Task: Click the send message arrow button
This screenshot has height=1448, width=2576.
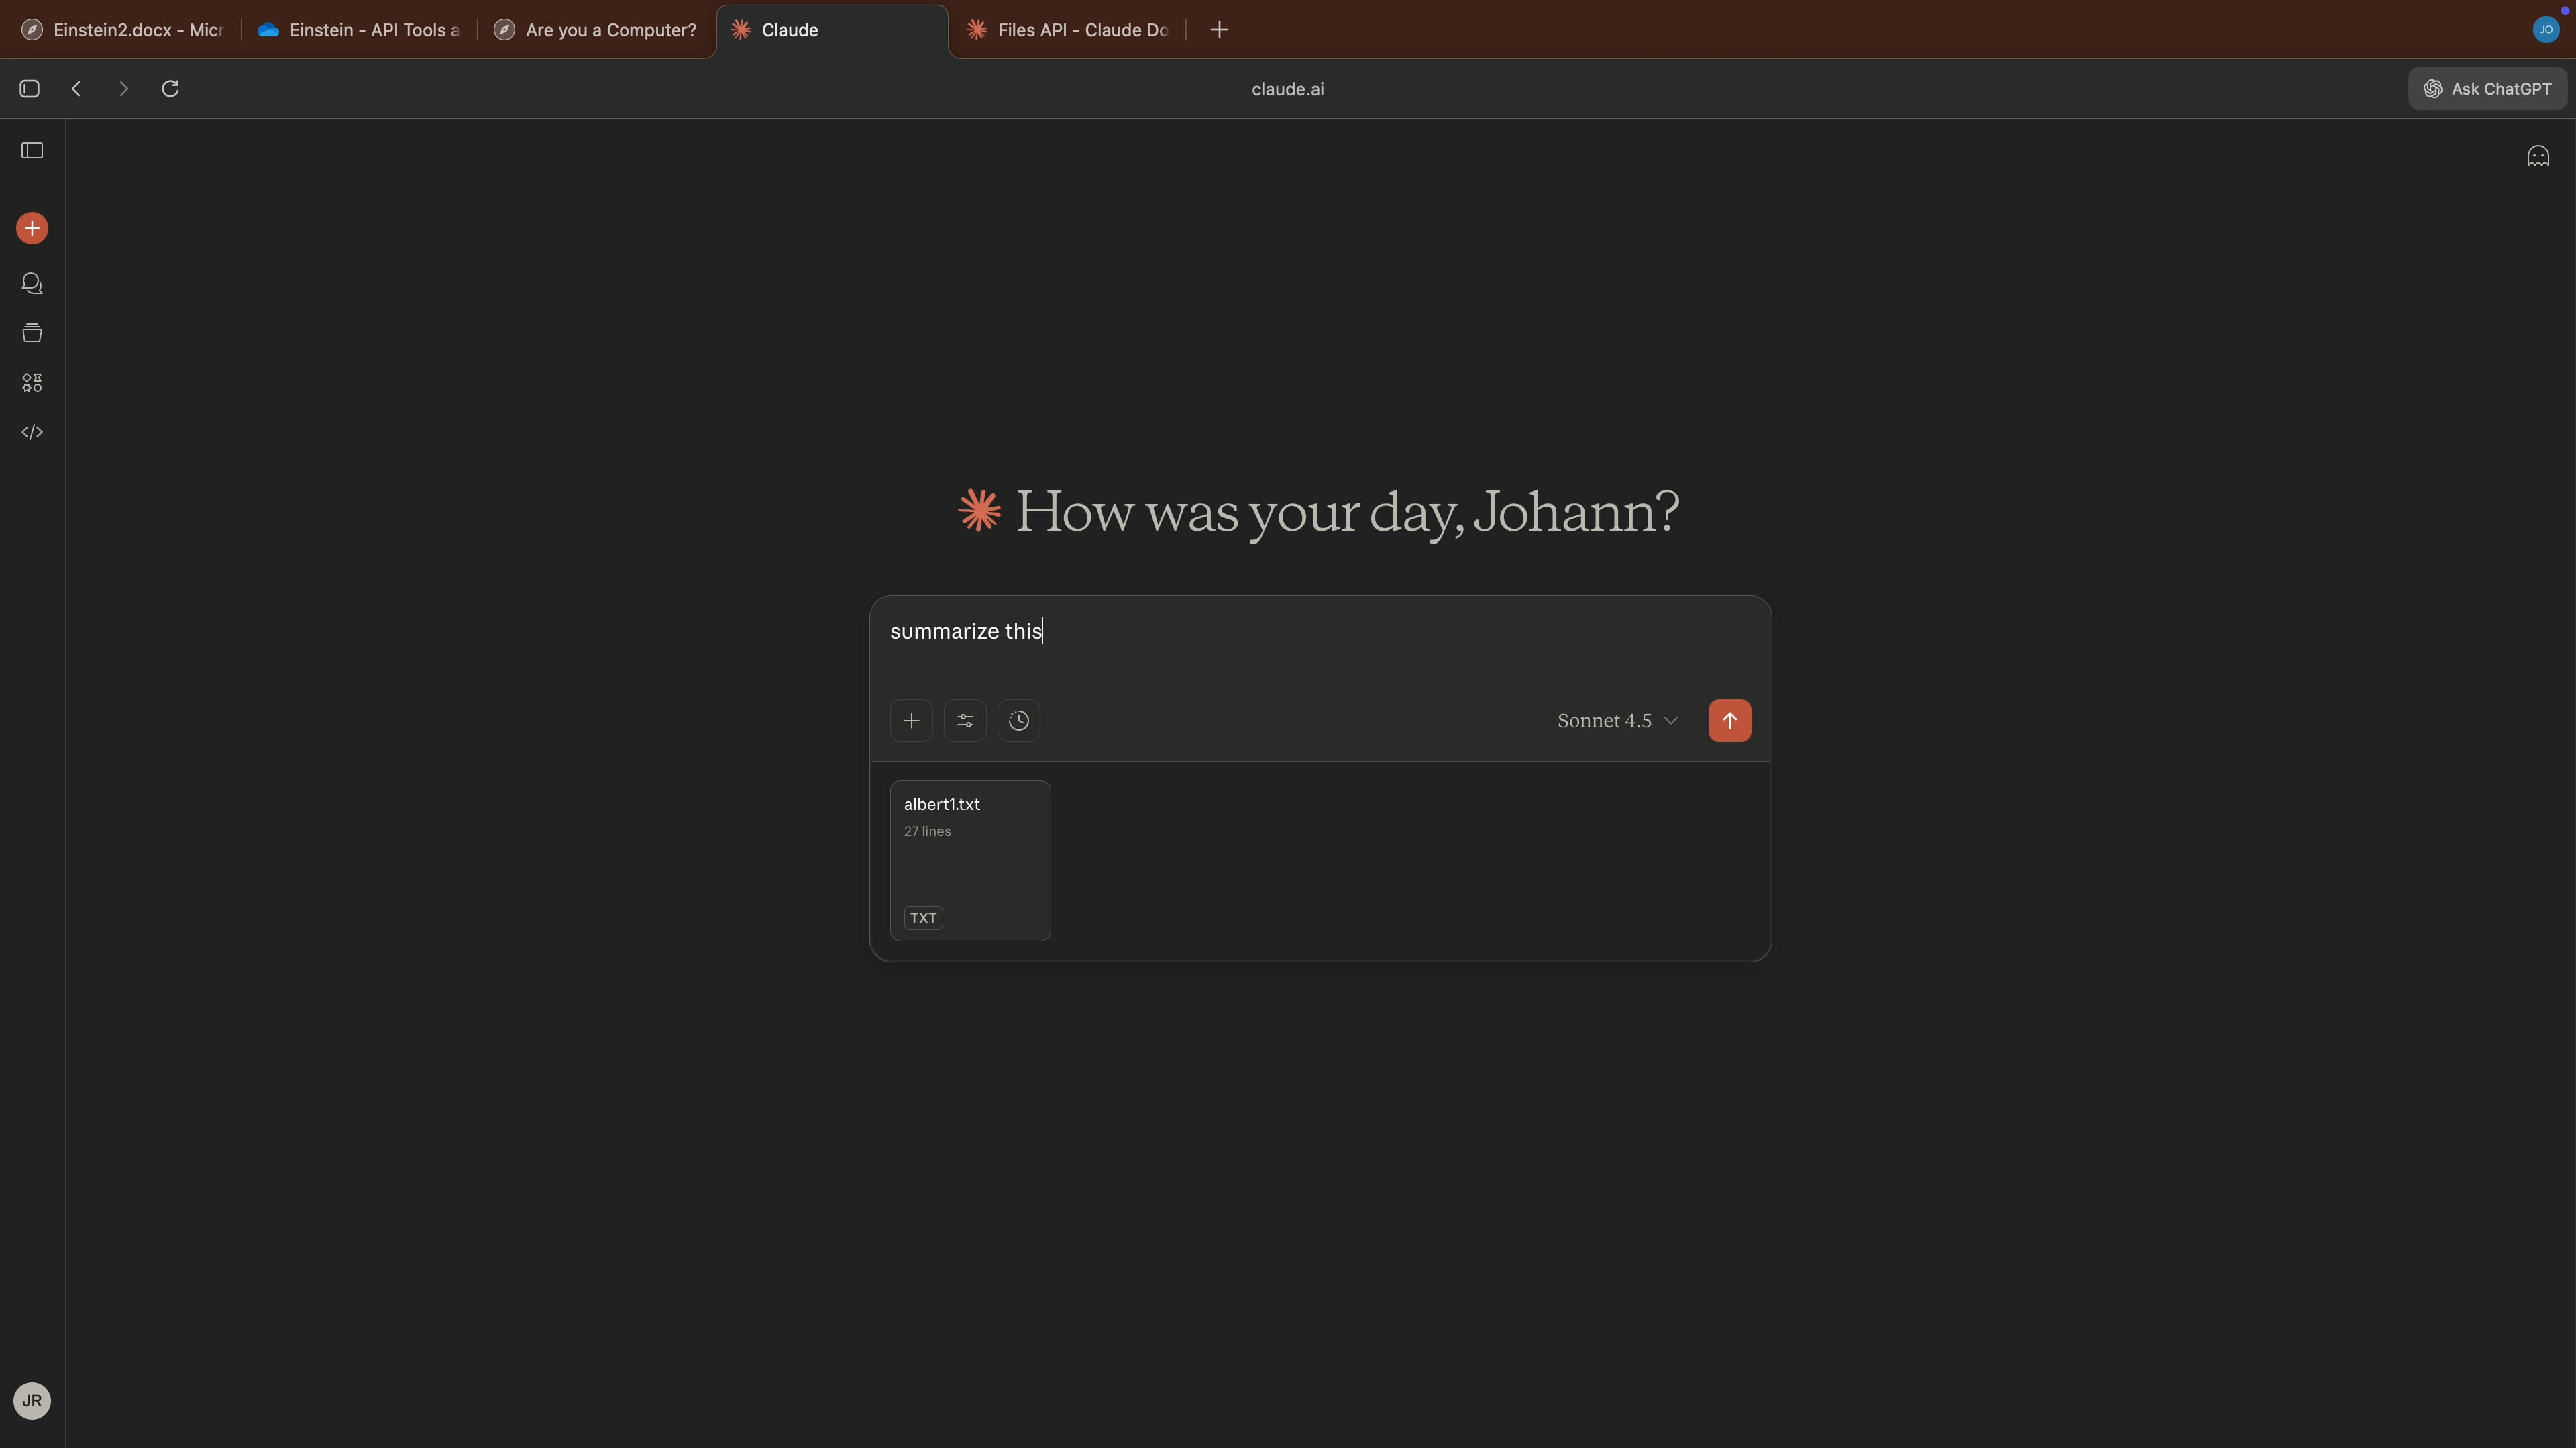Action: coord(1729,720)
